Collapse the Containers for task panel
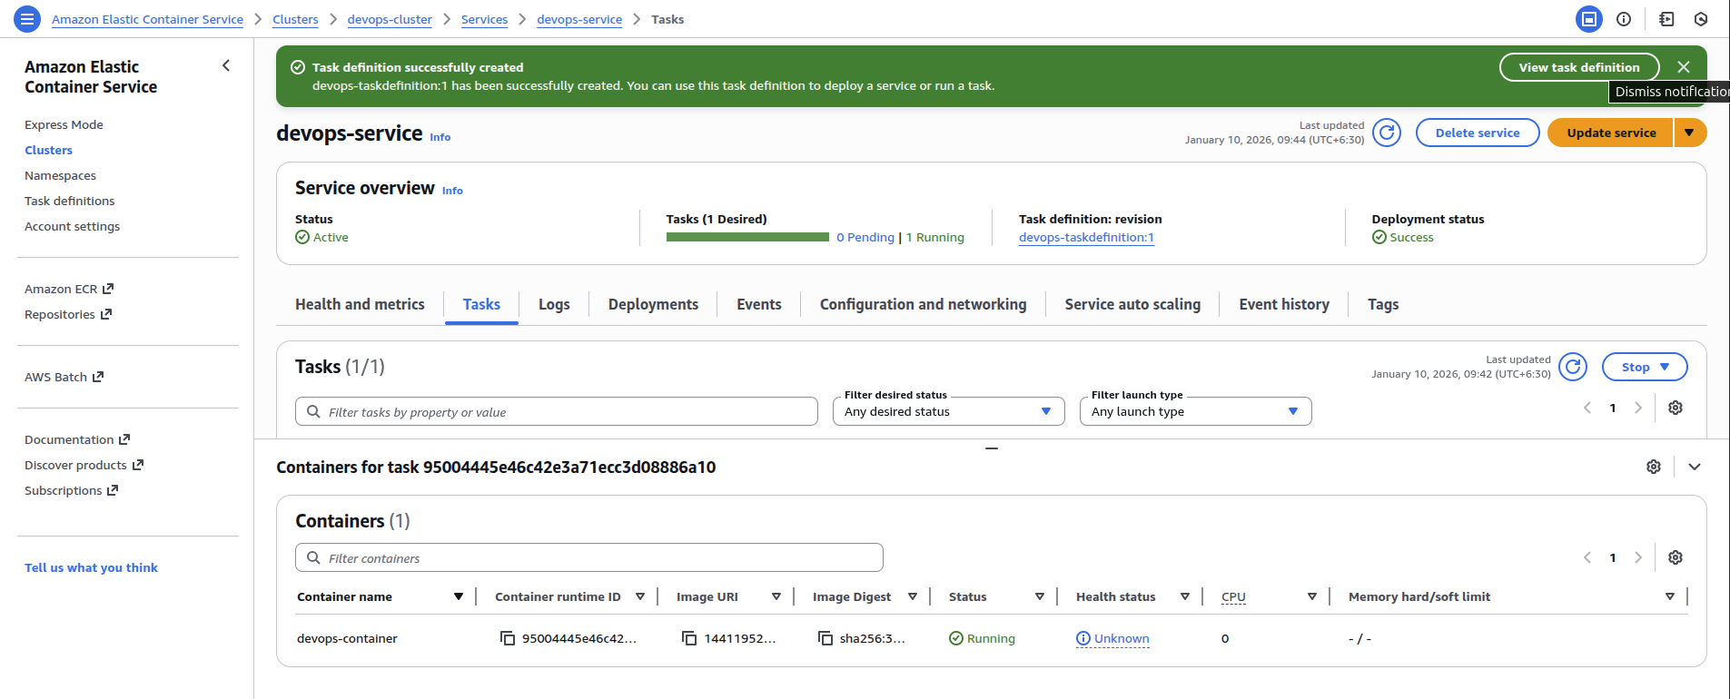This screenshot has height=699, width=1730. tap(1695, 467)
